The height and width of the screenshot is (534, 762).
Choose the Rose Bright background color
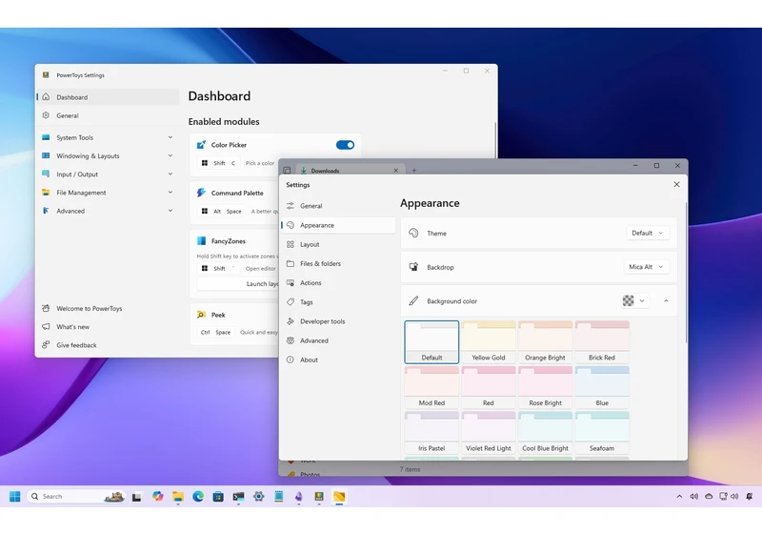(x=545, y=387)
